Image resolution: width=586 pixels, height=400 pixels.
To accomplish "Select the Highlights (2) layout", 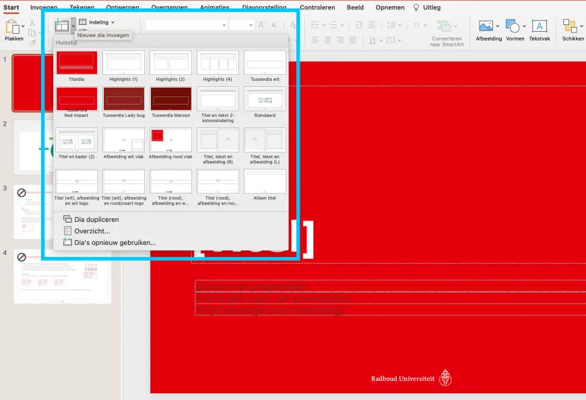I will point(171,63).
